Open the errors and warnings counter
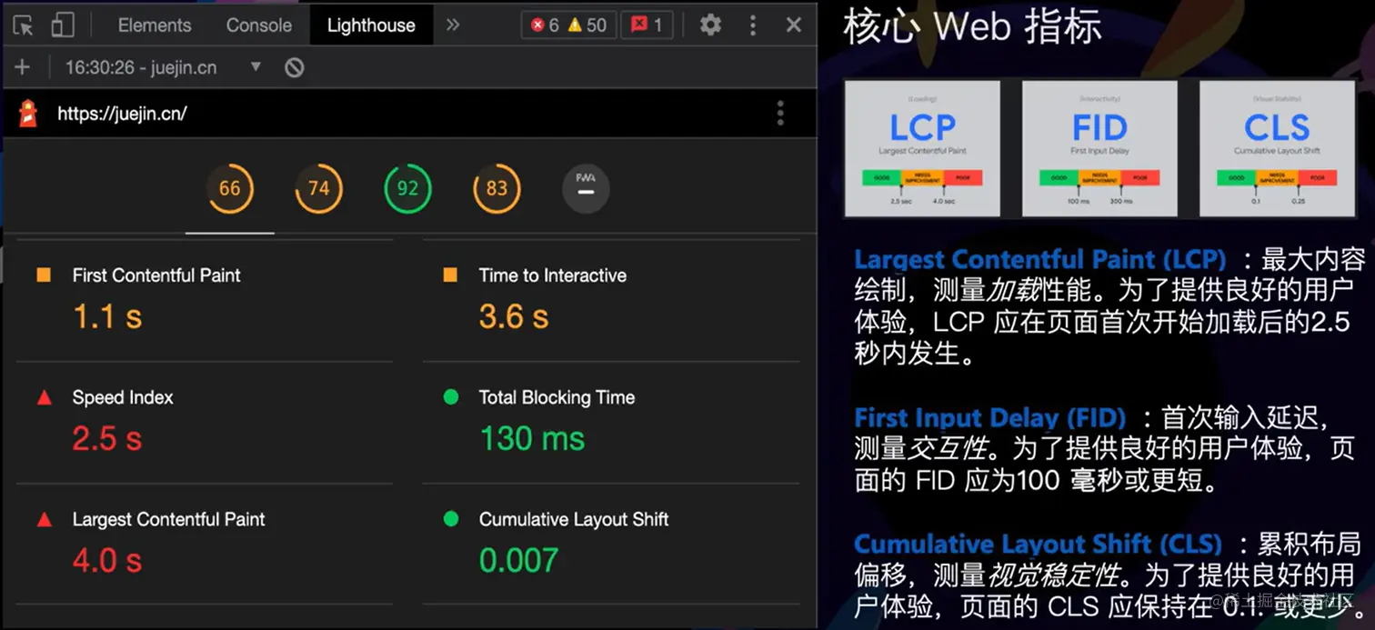 pos(569,25)
